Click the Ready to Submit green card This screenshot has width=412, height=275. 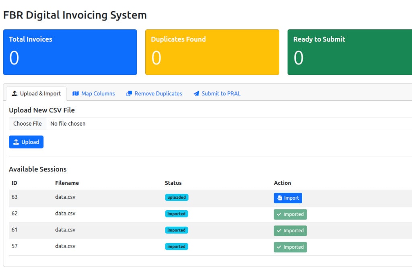350,52
